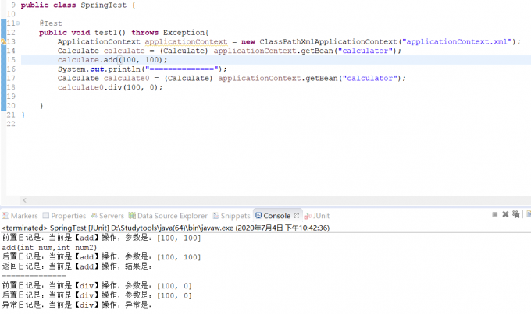Click ClassPathXmlApplicationContext on line 13

(x=328, y=41)
